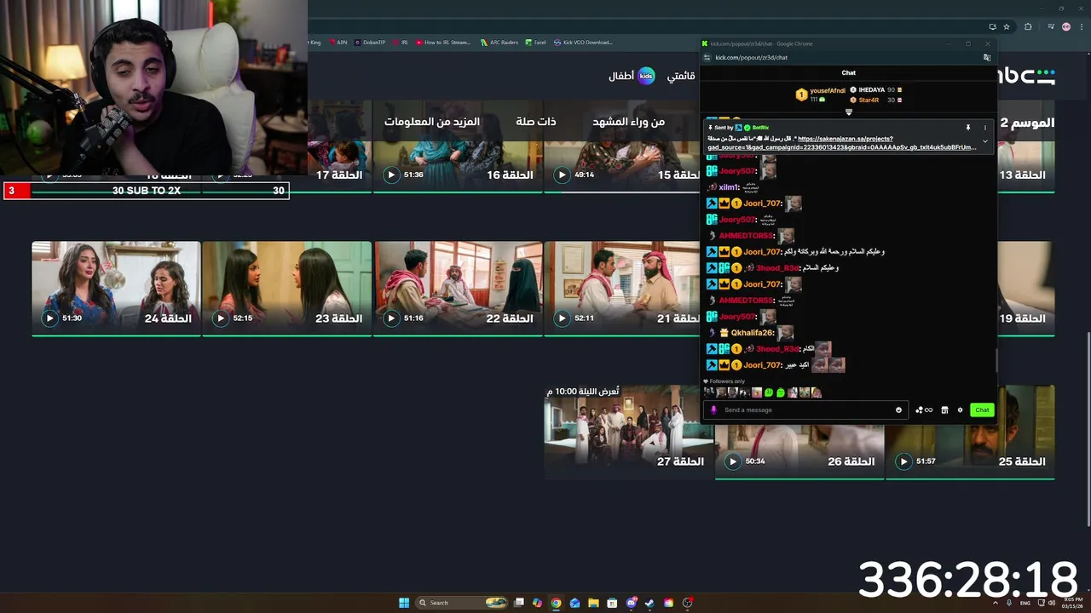Click Joori_707 username in last chat message
Image resolution: width=1091 pixels, height=613 pixels.
(762, 365)
